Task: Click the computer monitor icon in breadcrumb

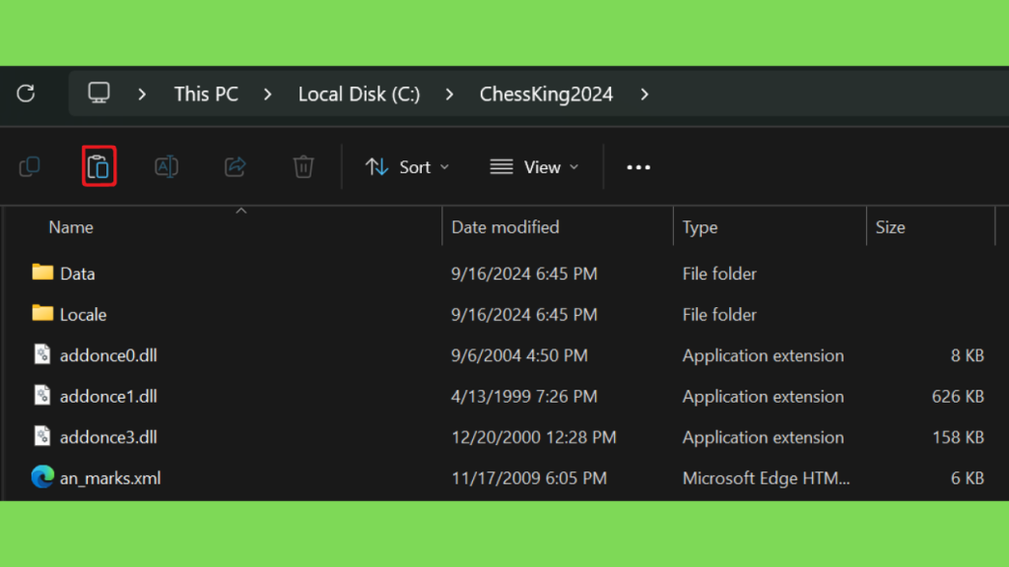Action: pos(100,94)
